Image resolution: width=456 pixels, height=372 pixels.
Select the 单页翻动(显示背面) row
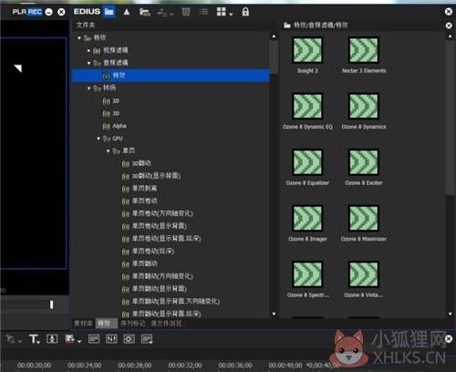click(x=154, y=289)
